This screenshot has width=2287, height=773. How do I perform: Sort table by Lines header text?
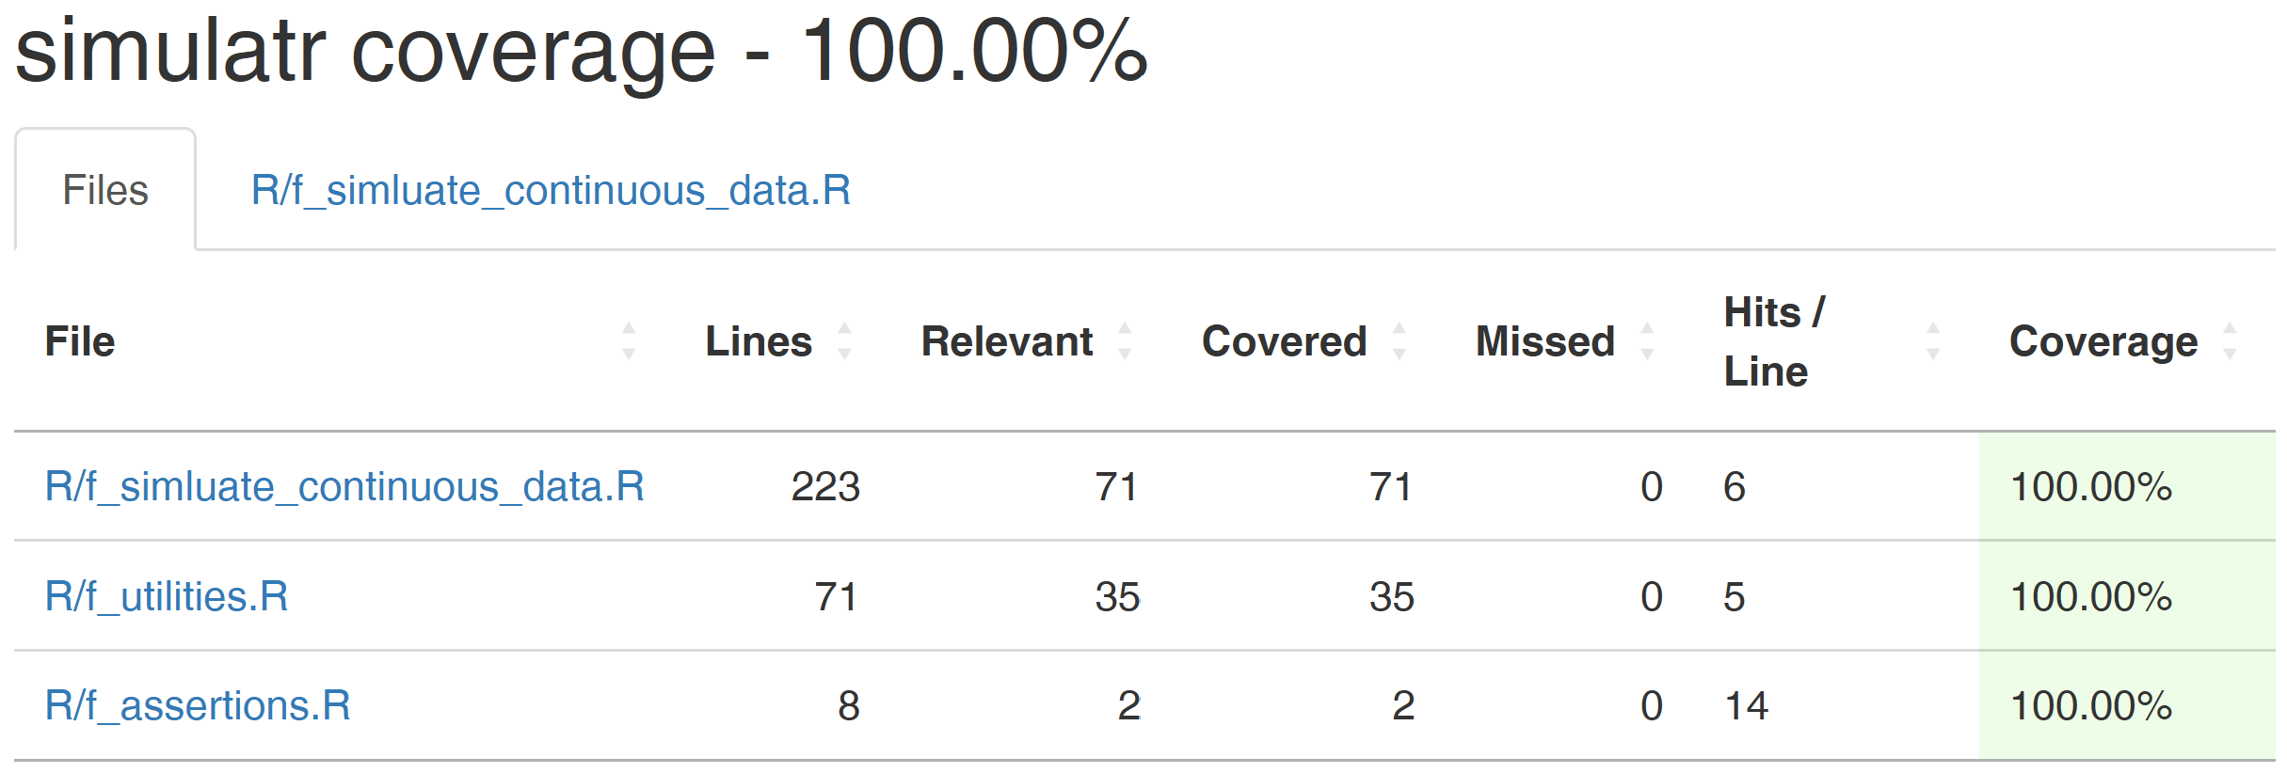[x=759, y=341]
